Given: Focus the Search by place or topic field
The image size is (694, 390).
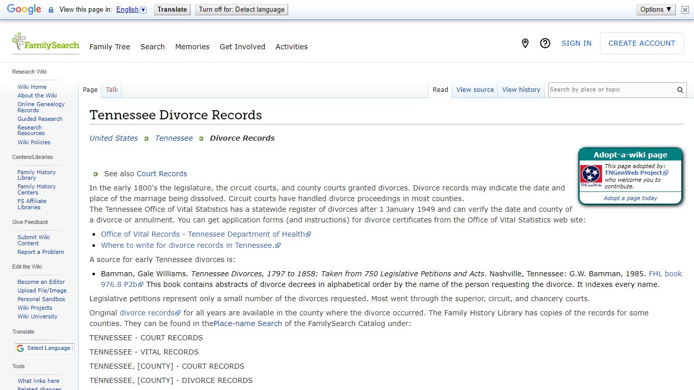Looking at the screenshot, I should pyautogui.click(x=611, y=90).
